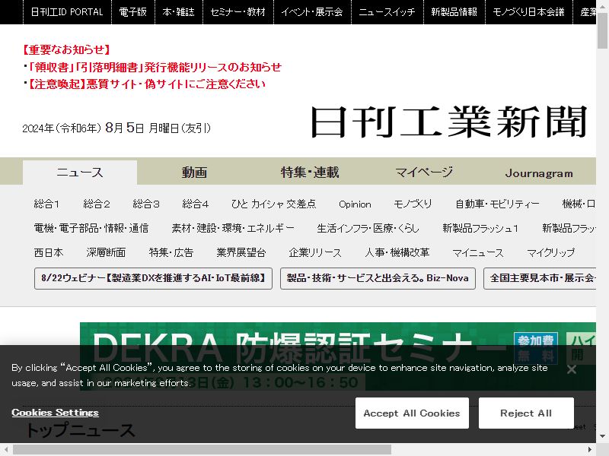The height and width of the screenshot is (456, 609).
Task: Open the マイクリップ link
Action: click(550, 253)
